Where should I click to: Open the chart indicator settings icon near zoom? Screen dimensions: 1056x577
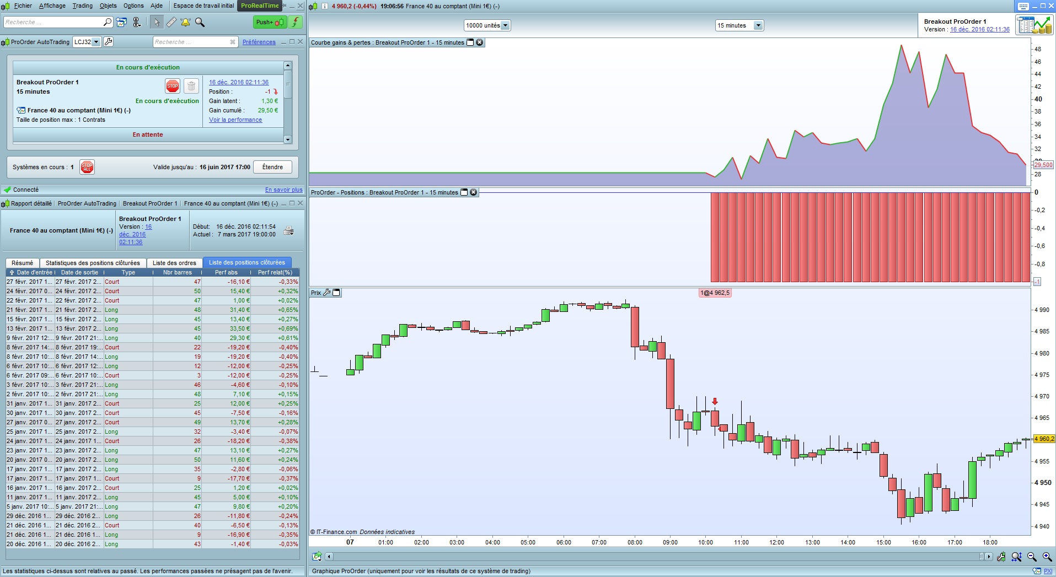(1001, 557)
